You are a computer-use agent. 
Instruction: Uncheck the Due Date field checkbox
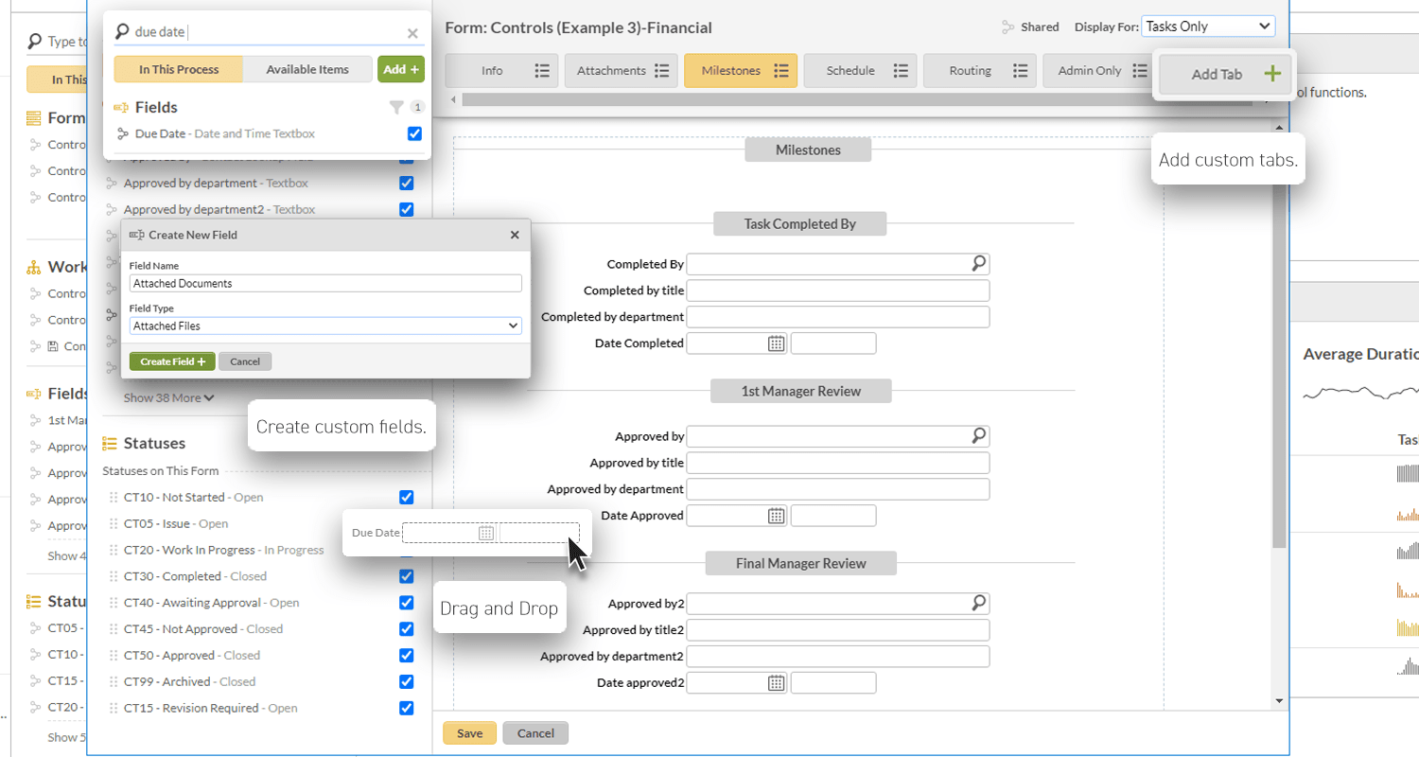pyautogui.click(x=414, y=133)
